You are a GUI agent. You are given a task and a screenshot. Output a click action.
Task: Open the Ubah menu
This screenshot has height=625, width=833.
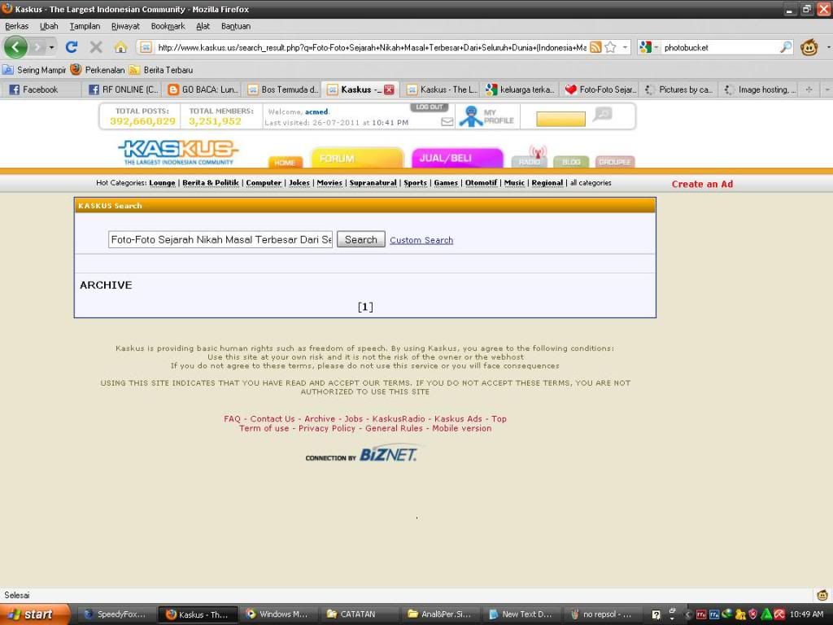pos(49,26)
